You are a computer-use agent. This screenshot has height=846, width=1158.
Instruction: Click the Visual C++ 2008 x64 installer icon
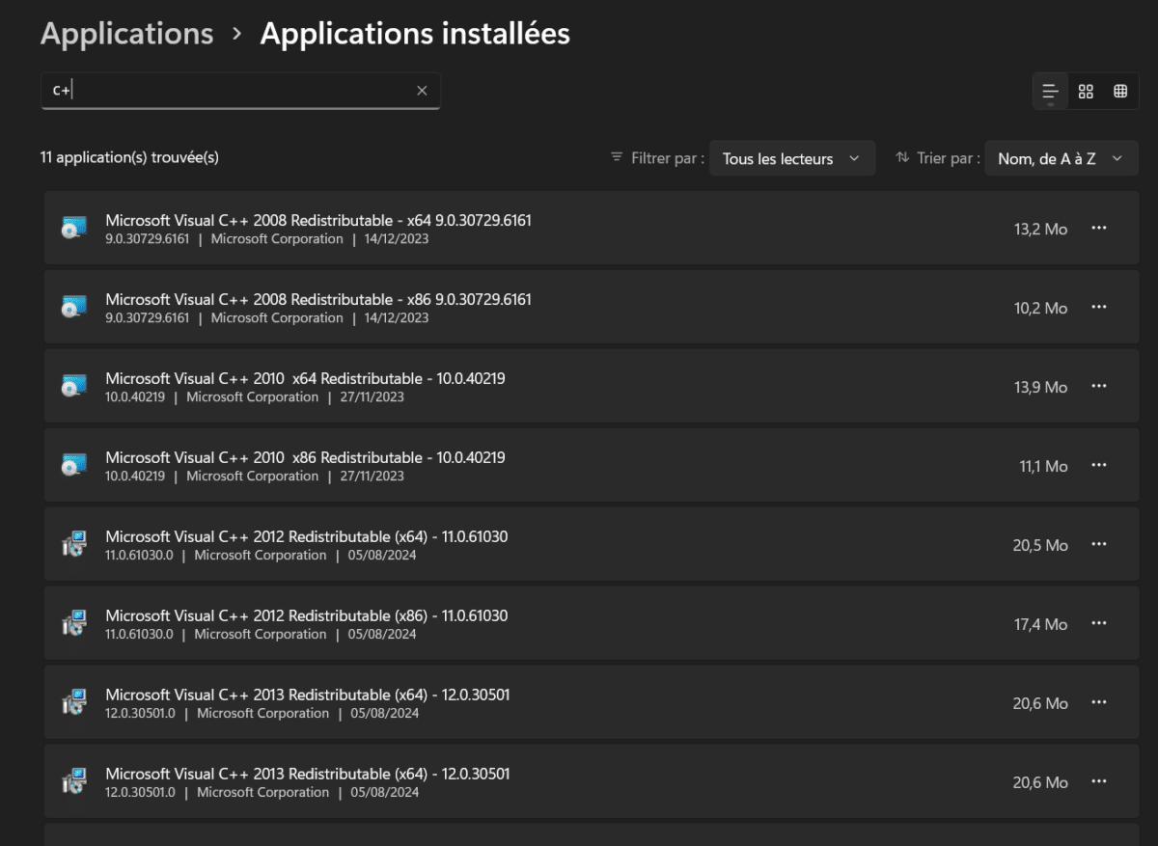[74, 229]
